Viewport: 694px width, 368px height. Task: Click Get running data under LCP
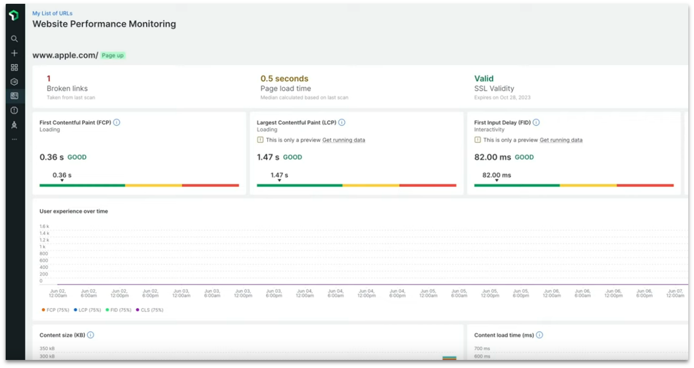pos(343,140)
